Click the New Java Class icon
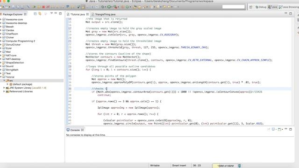 (x=128, y=7)
